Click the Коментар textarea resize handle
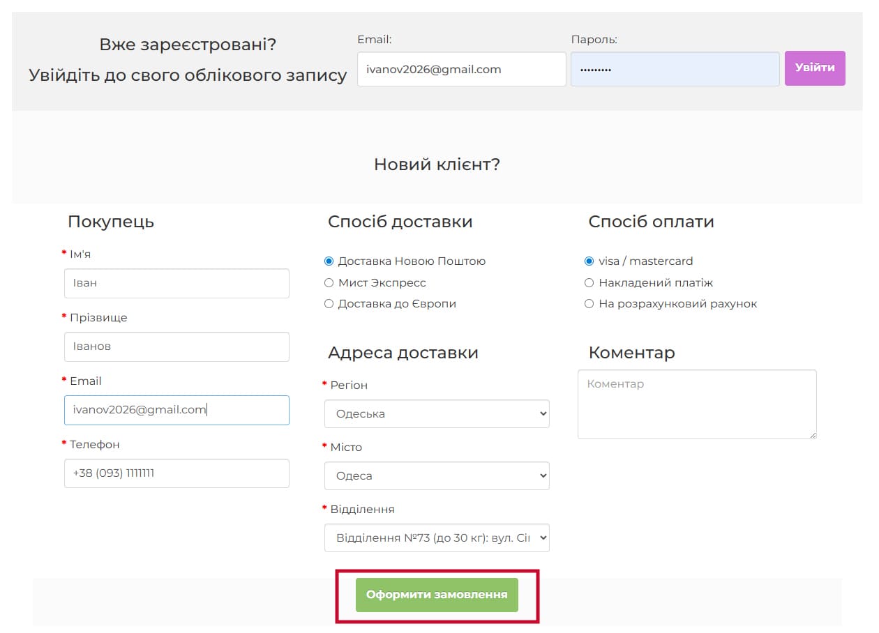This screenshot has width=879, height=633. tap(812, 435)
